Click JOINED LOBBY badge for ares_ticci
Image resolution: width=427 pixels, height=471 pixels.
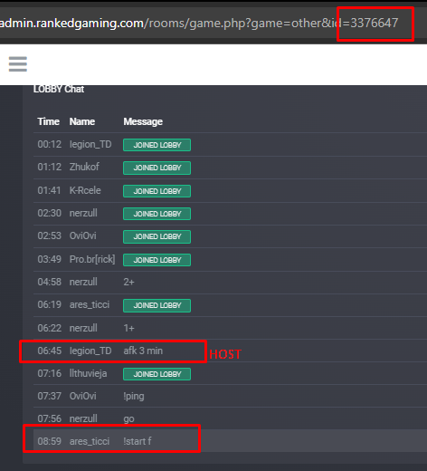point(157,305)
